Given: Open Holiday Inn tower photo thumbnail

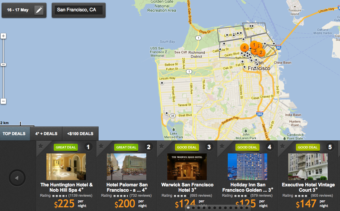Looking at the screenshot, I should [247, 167].
